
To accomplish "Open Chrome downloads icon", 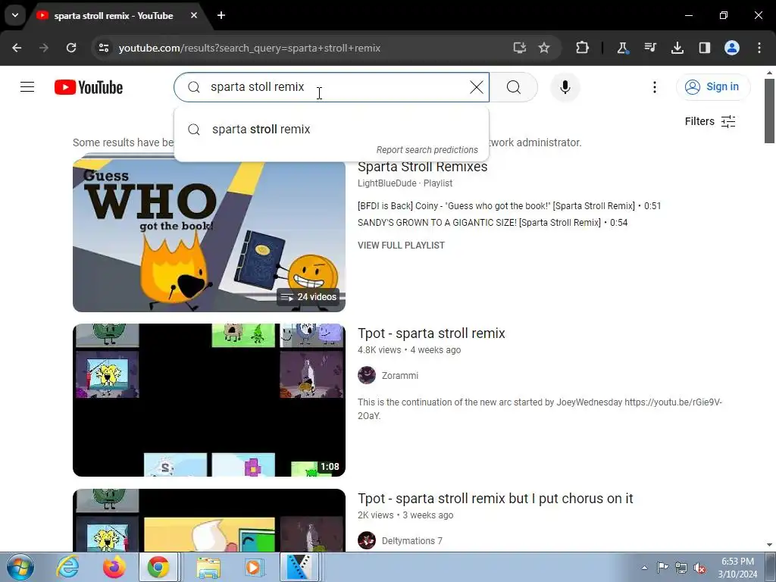I will point(677,48).
